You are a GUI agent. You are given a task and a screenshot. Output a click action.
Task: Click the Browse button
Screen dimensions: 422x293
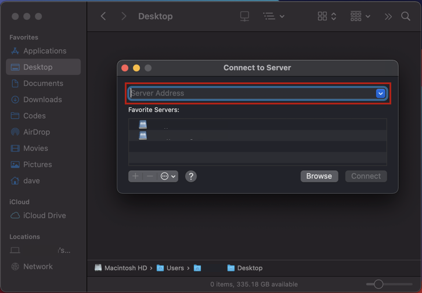[319, 176]
